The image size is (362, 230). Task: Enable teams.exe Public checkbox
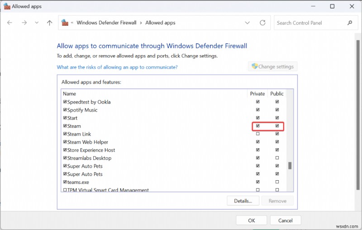click(x=277, y=182)
